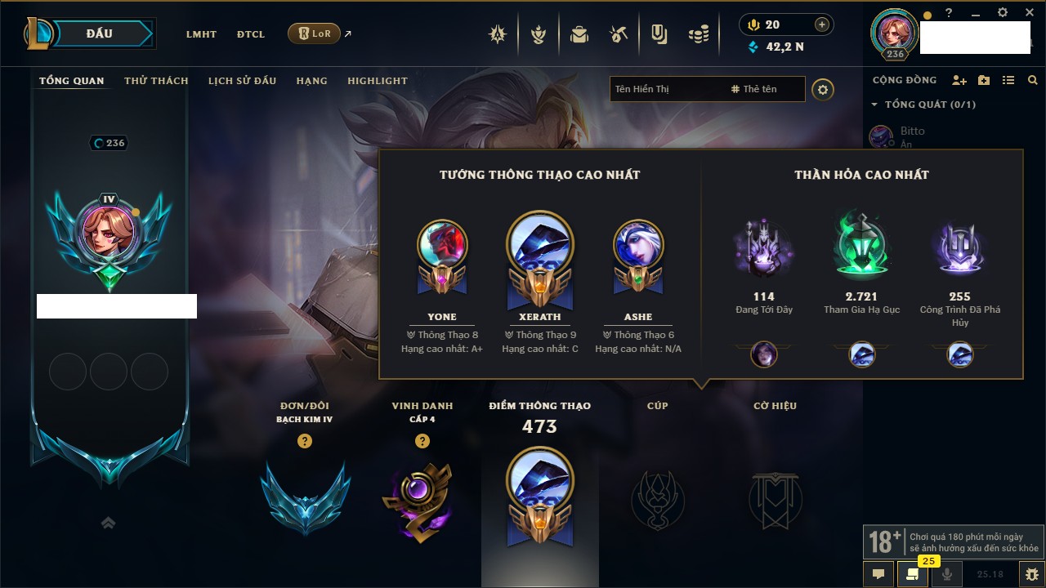Click the level 236 XP progress indicator

[110, 143]
